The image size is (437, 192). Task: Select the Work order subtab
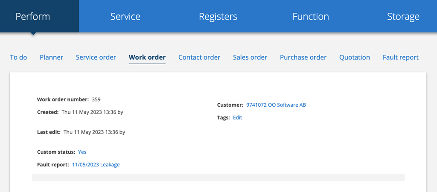(147, 57)
